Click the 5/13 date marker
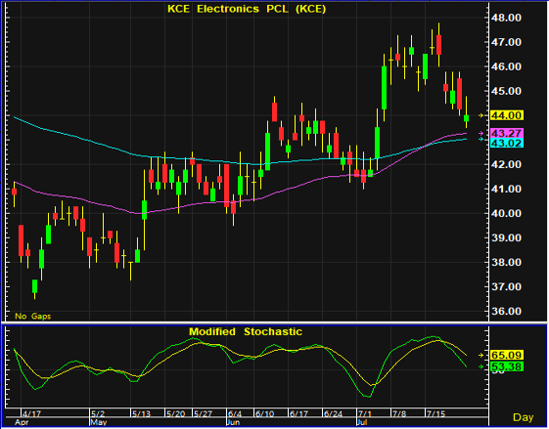549x429 pixels. [141, 413]
